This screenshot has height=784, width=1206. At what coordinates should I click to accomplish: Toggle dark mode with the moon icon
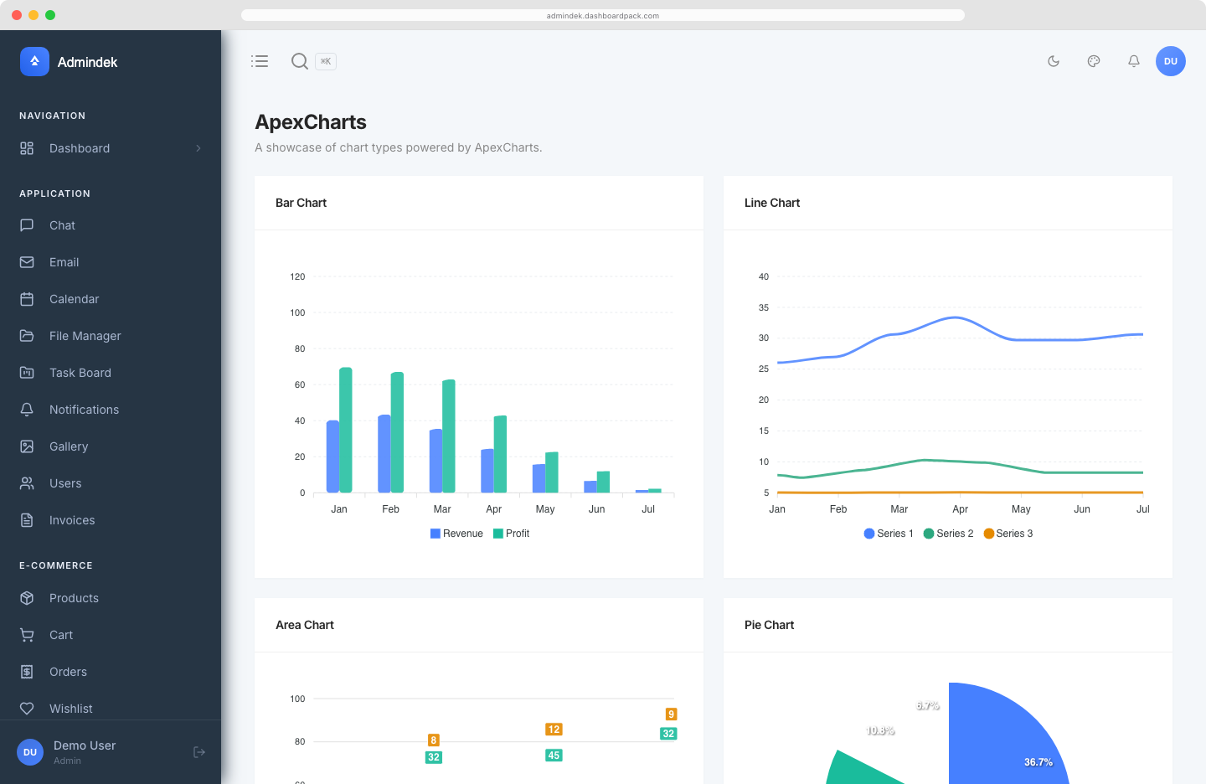tap(1054, 61)
